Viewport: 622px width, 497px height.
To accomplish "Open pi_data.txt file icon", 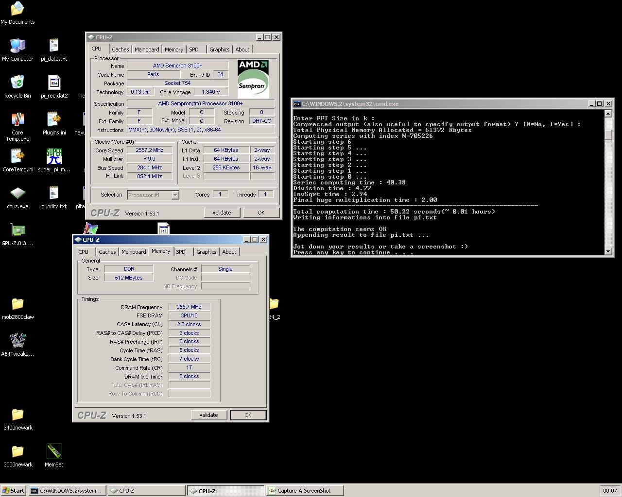I will (x=54, y=50).
